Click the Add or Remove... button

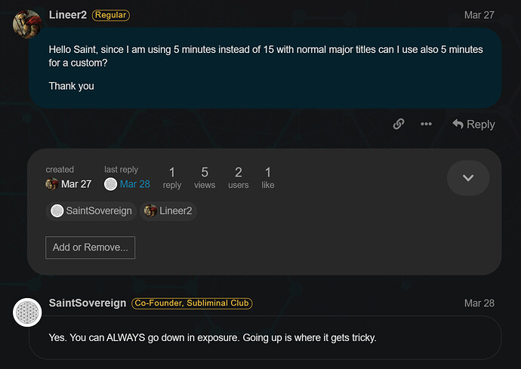[90, 248]
